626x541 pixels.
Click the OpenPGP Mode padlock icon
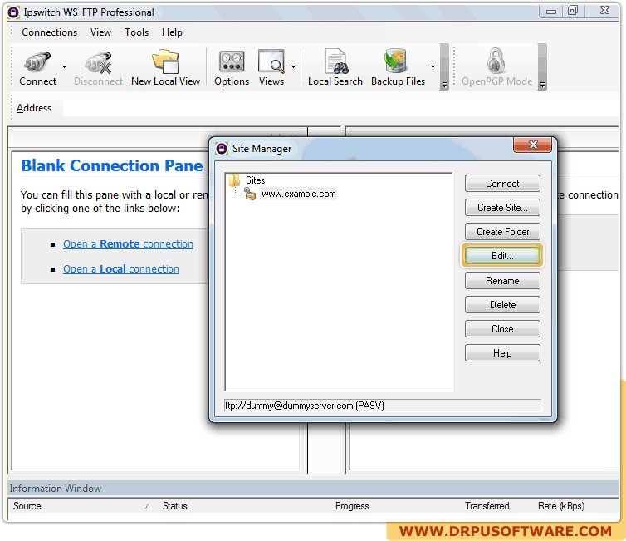[x=496, y=61]
